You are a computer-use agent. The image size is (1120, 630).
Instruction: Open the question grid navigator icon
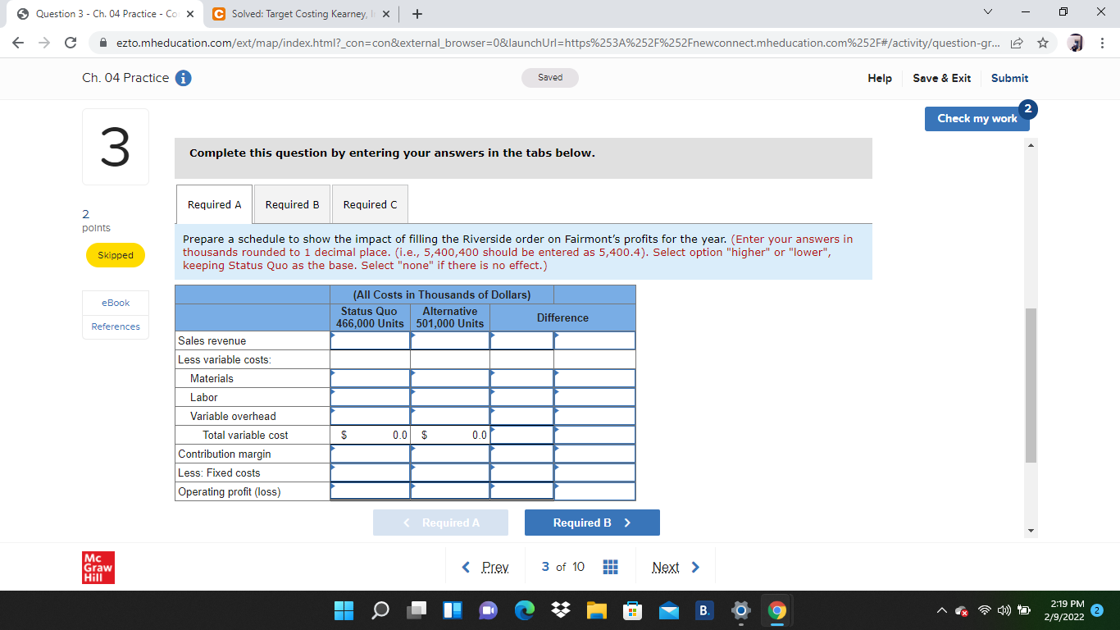(x=610, y=566)
